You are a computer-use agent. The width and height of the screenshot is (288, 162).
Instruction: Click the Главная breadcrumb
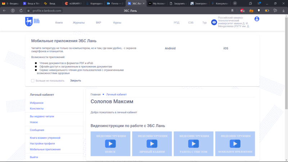point(95,94)
